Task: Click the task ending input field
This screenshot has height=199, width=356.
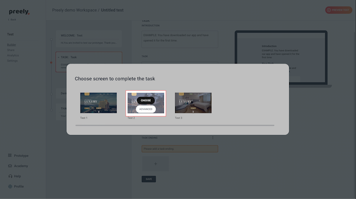Action: click(x=180, y=149)
